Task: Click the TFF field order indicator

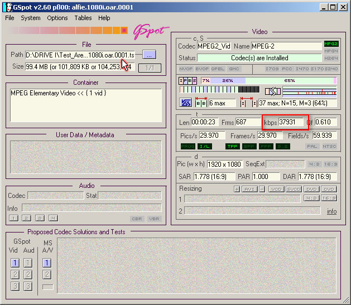Action: [x=233, y=147]
